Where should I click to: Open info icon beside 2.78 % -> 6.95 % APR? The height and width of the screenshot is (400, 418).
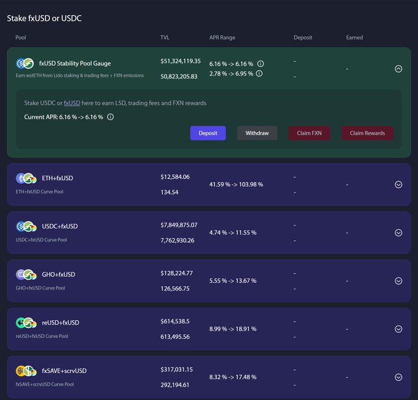(259, 73)
